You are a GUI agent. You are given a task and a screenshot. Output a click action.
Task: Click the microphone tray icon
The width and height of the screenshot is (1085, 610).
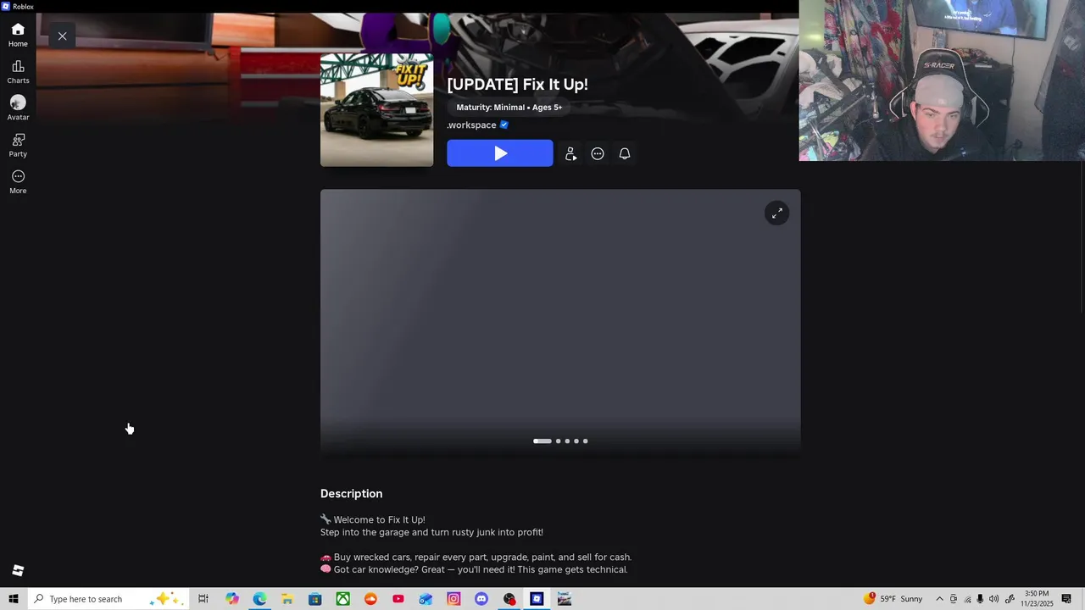[981, 599]
